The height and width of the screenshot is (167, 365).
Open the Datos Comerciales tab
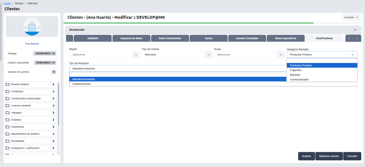coord(170,38)
